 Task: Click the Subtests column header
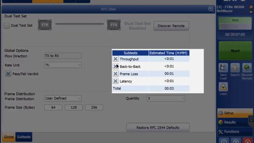pyautogui.click(x=131, y=53)
